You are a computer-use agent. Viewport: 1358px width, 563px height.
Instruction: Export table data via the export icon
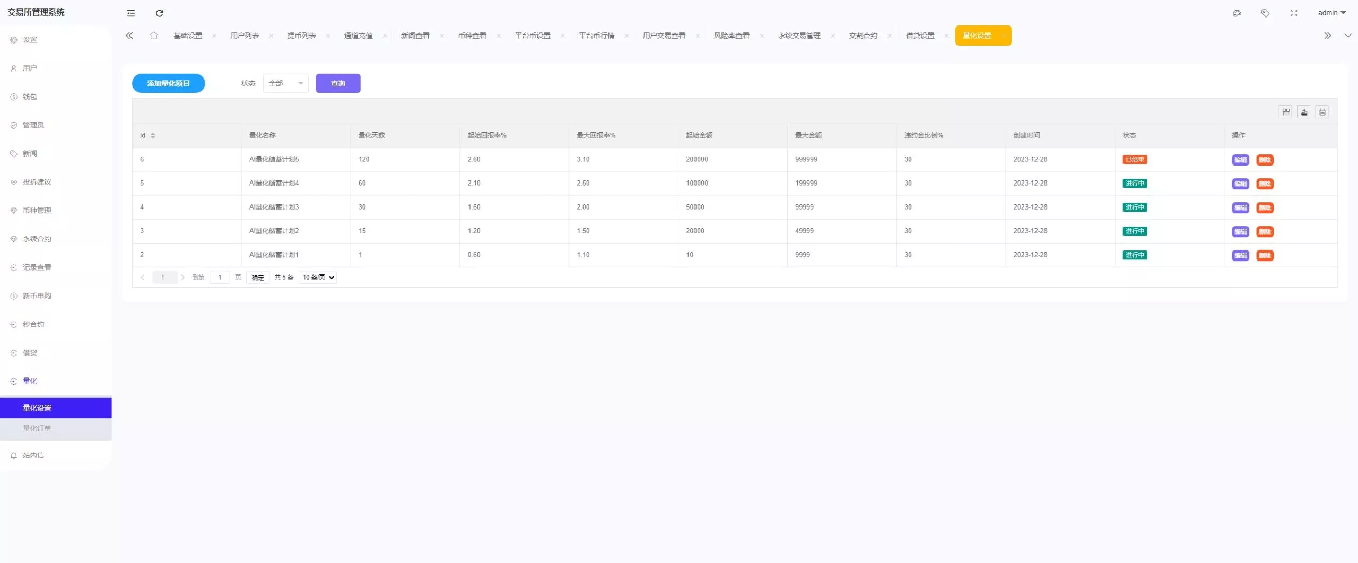click(x=1304, y=112)
